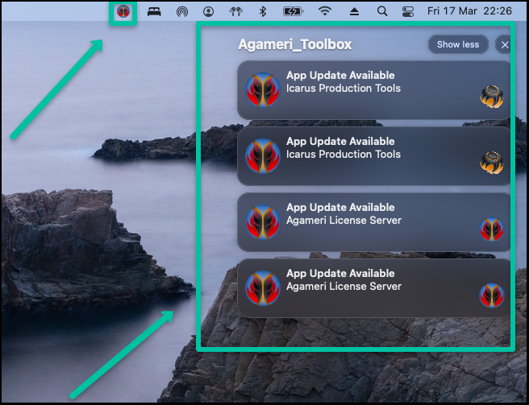Click large Agameri logo on second notification

point(262,156)
